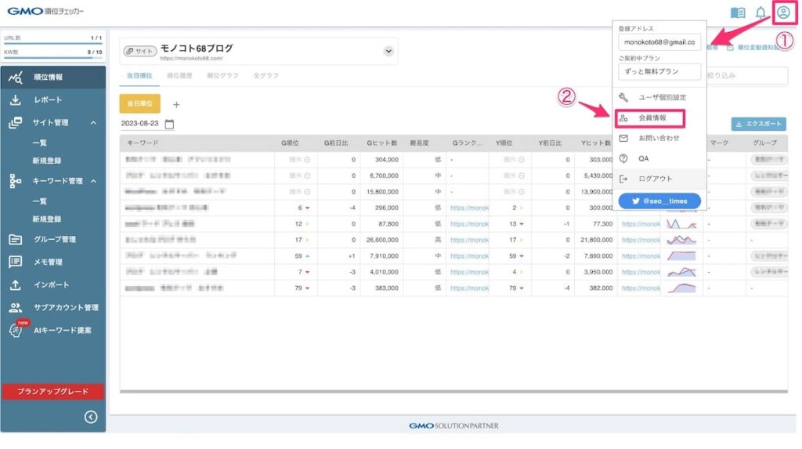Open the user account icon
The image size is (802, 449).
[783, 13]
